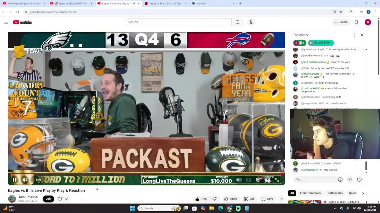Image resolution: width=380 pixels, height=213 pixels.
Task: Open emoji picker in chat
Action: click(x=340, y=180)
